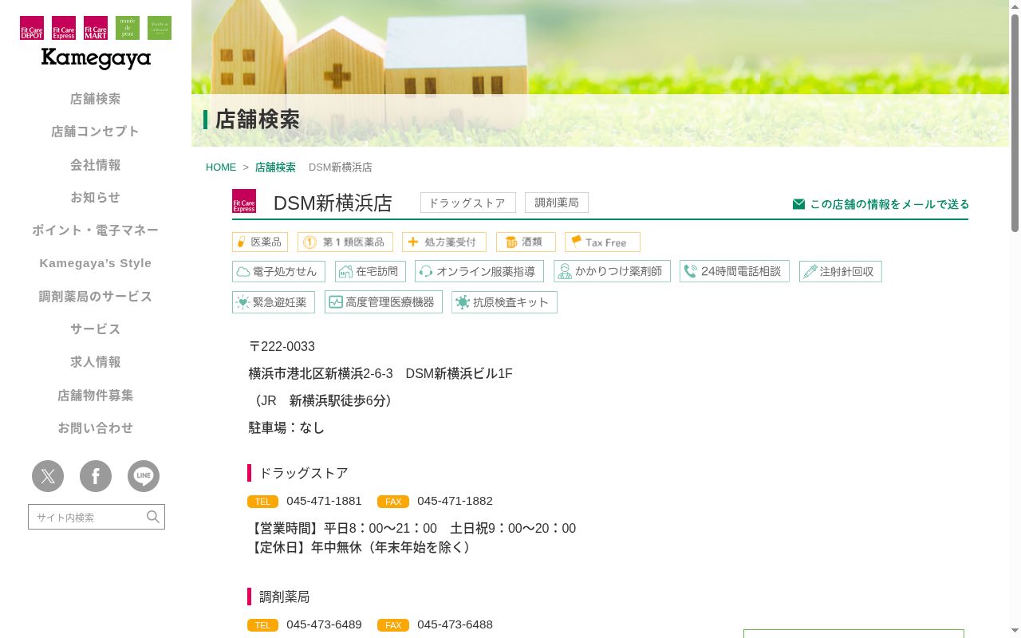This screenshot has height=638, width=1021.
Task: Open the LINE social icon
Action: 144,476
